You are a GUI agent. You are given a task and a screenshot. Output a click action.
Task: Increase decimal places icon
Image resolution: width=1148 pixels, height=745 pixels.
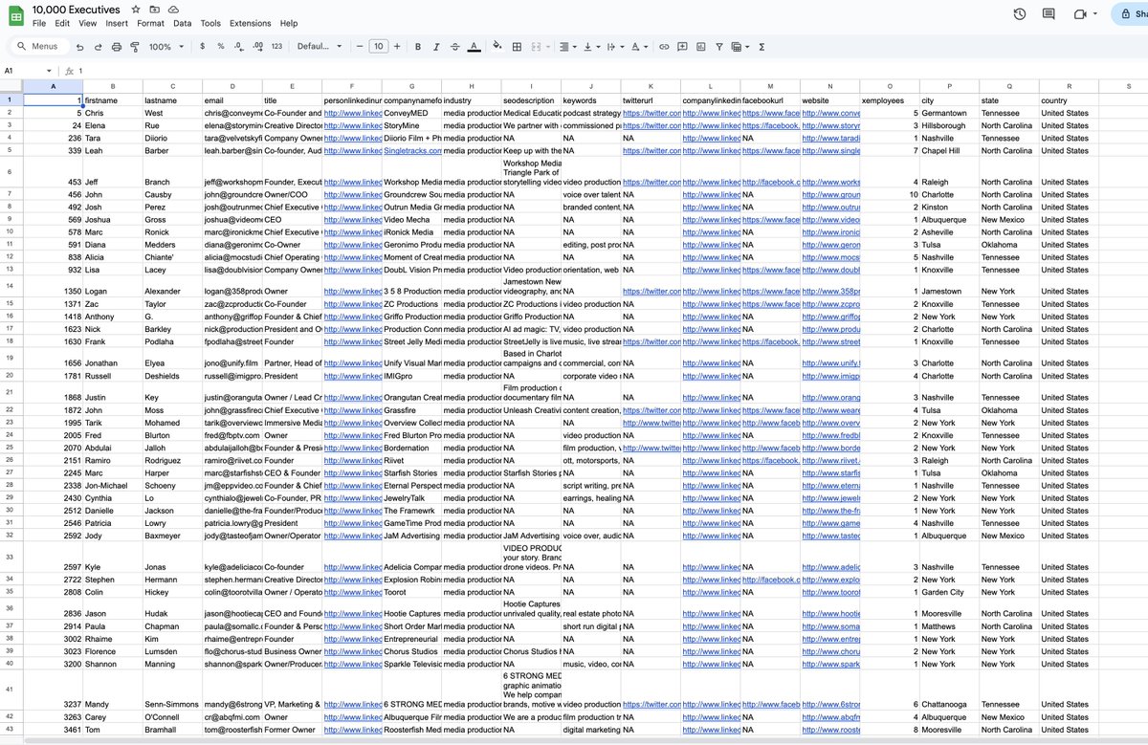(258, 46)
